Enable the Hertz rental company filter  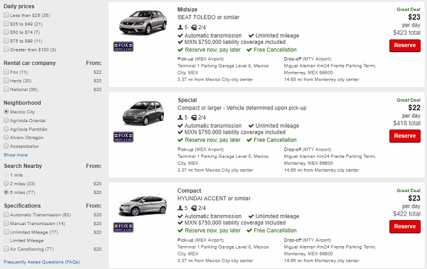pos(6,81)
